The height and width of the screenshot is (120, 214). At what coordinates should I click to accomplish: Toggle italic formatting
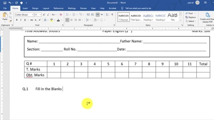[21, 20]
